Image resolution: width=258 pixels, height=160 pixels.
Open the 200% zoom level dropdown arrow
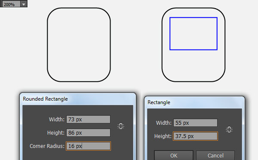[x=24, y=4]
